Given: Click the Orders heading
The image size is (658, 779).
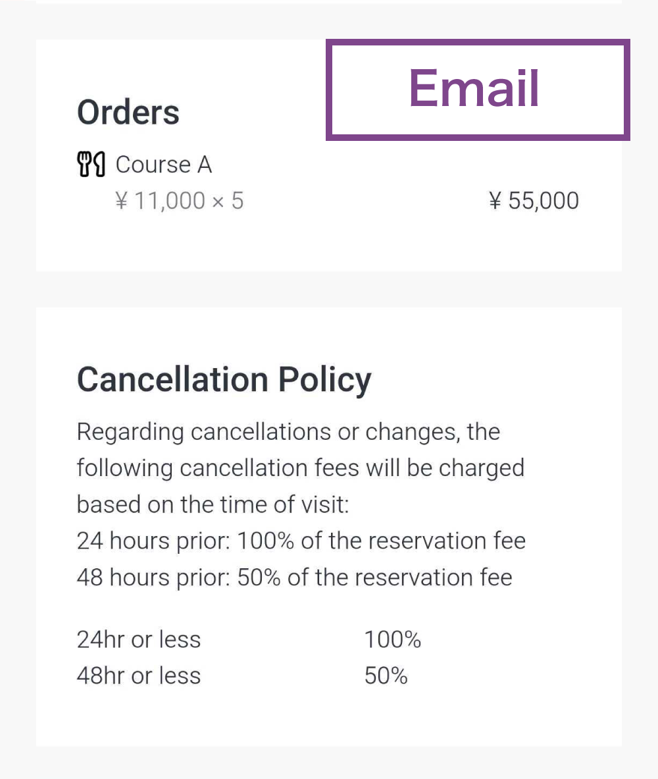Looking at the screenshot, I should point(128,112).
